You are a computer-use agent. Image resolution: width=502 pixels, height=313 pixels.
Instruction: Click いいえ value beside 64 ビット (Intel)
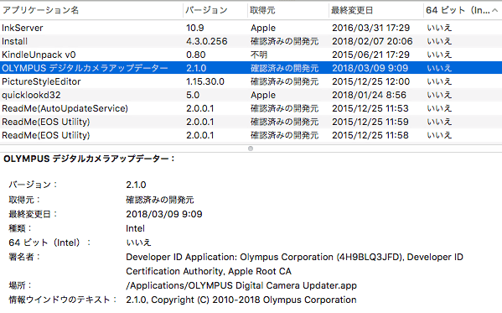click(x=138, y=243)
